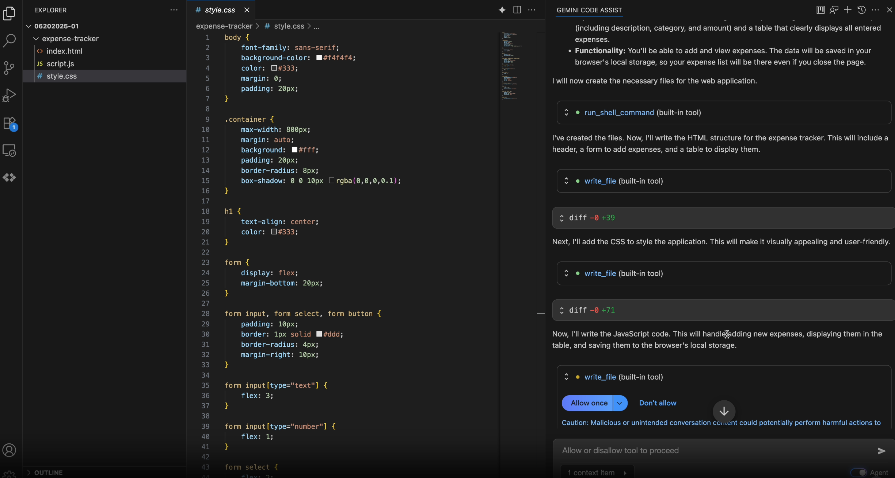
Task: Click the Allow once button
Action: pyautogui.click(x=589, y=403)
